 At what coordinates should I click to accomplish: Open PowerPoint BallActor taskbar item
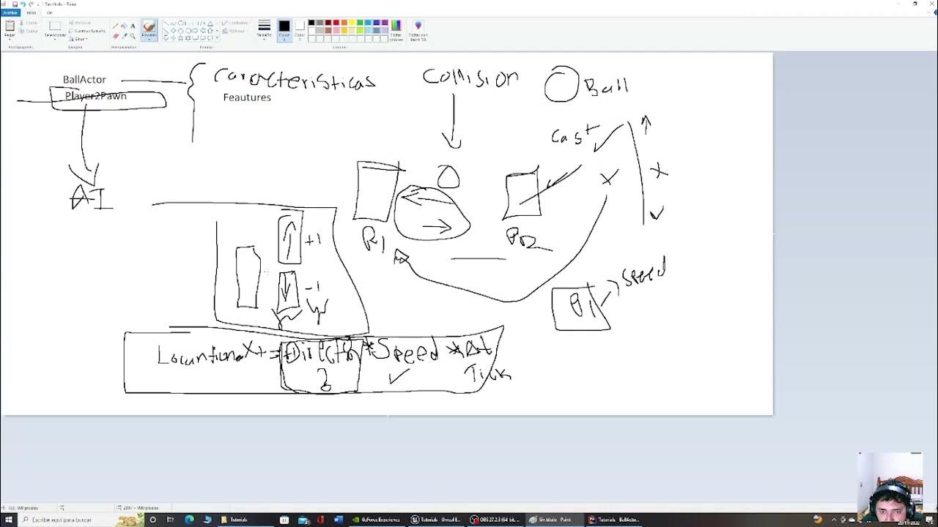[x=614, y=520]
